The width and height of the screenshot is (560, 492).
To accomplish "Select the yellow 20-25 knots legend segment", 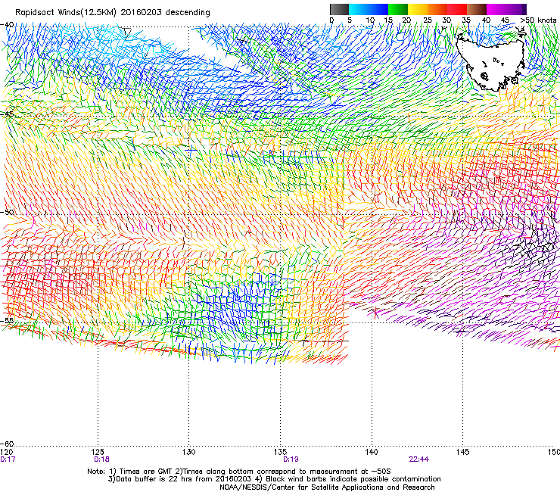I will [418, 9].
